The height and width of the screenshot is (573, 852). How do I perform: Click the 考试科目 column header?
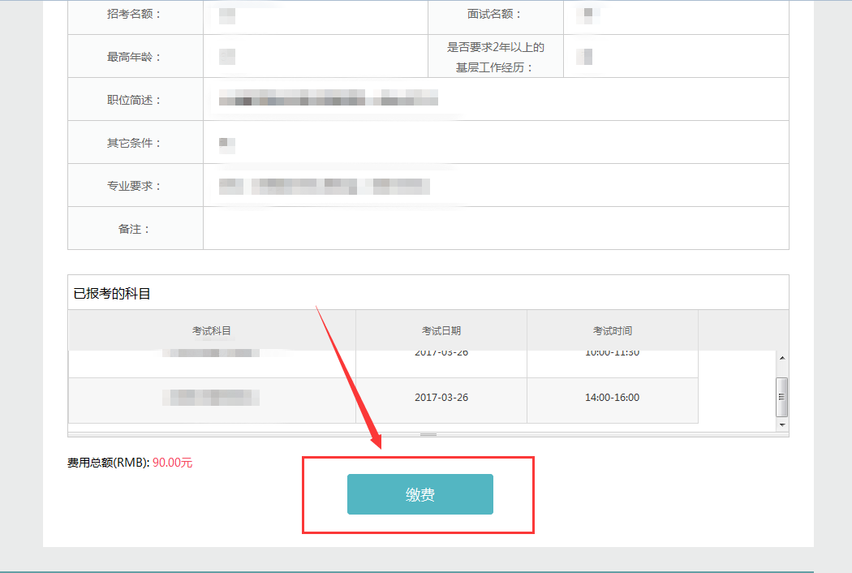pyautogui.click(x=211, y=330)
